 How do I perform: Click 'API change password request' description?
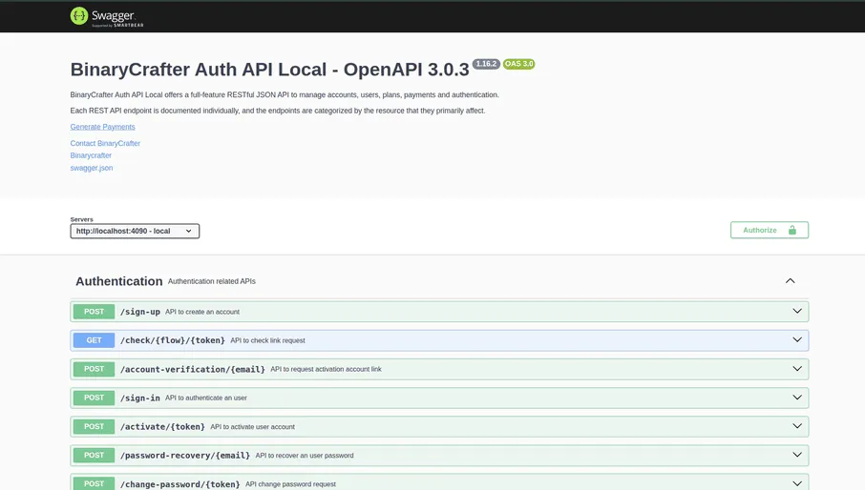291,484
